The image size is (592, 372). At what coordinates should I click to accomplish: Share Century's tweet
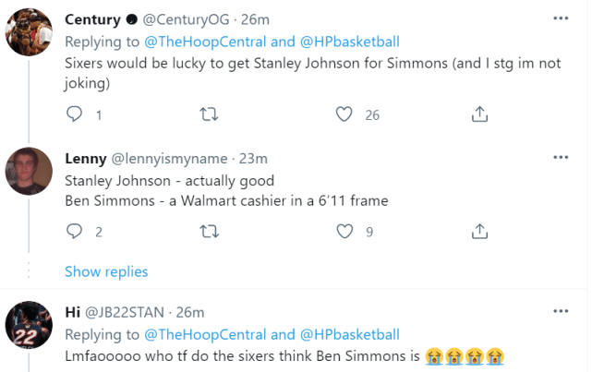[x=479, y=115]
